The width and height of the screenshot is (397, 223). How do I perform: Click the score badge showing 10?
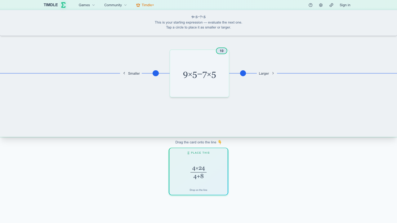(221, 51)
